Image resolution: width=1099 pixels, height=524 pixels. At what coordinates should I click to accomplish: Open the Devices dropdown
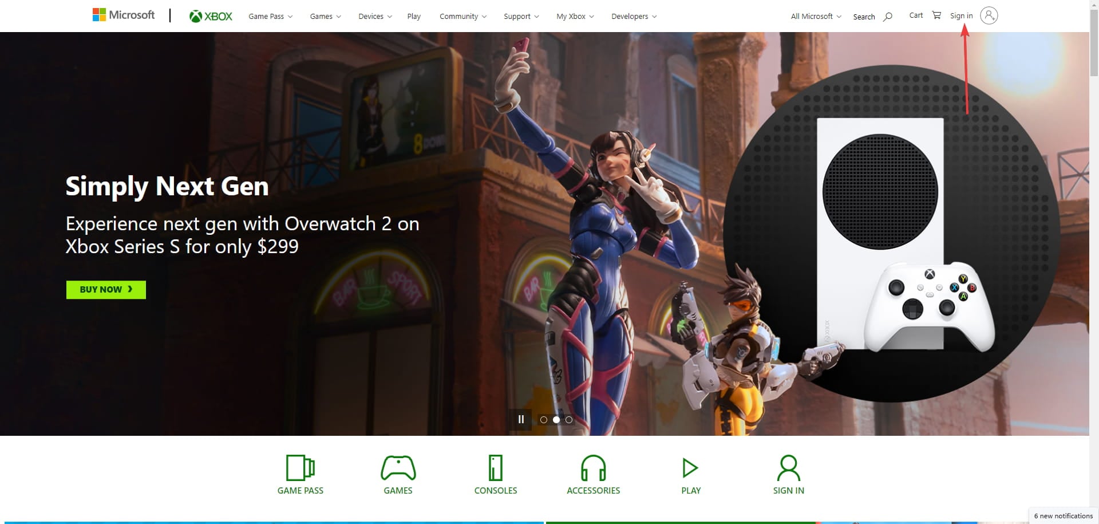point(374,16)
